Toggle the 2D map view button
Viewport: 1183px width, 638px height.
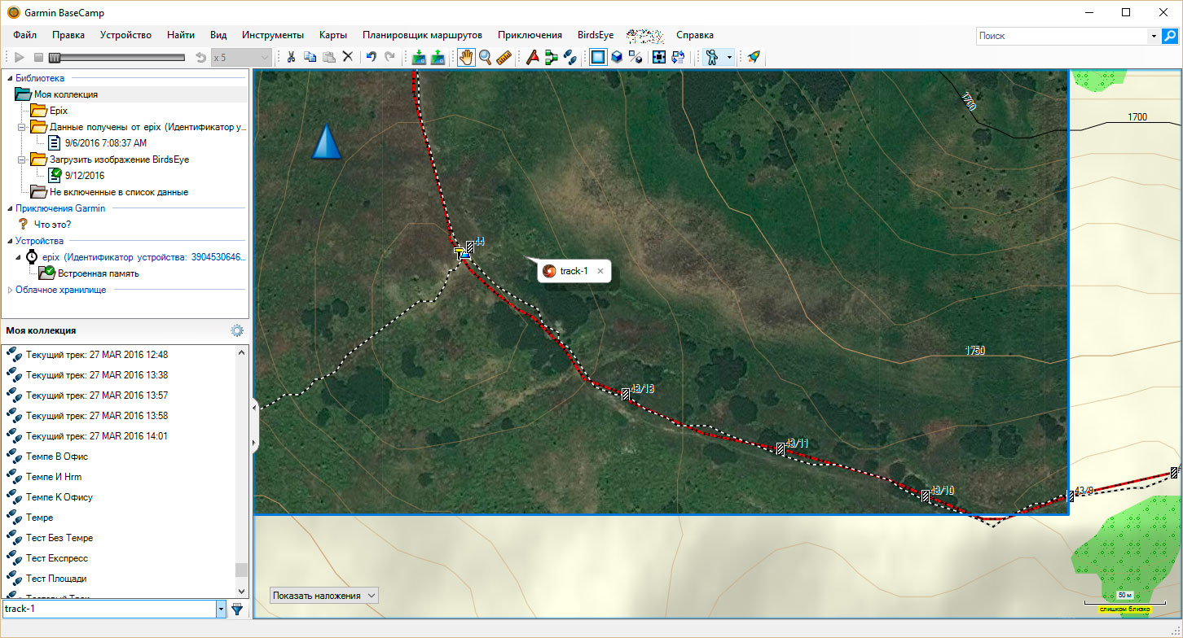[598, 57]
